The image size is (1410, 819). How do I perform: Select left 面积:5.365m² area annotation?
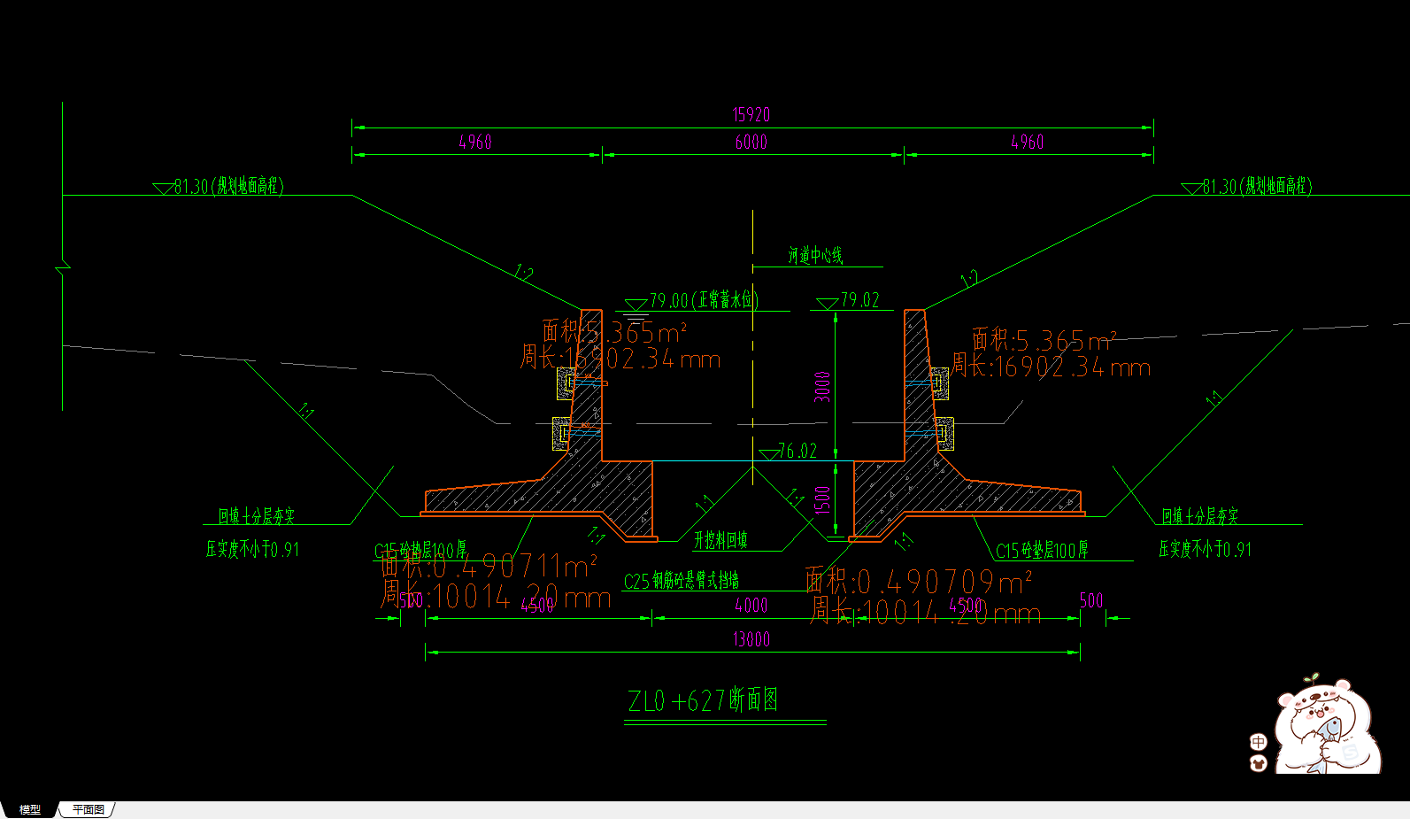(x=614, y=333)
